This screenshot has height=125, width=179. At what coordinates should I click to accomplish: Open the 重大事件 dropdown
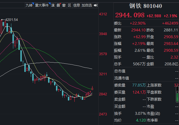42,5
